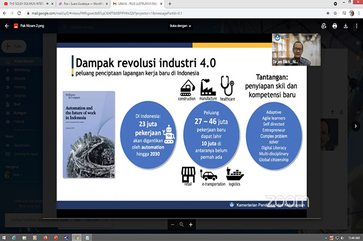Image resolution: width=363 pixels, height=241 pixels.
Task: Mute the YouTube tab via its speaker icon
Action: pos(47,4)
